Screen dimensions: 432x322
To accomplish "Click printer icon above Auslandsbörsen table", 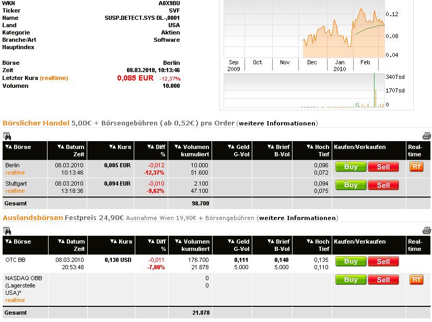I will pyautogui.click(x=426, y=231).
